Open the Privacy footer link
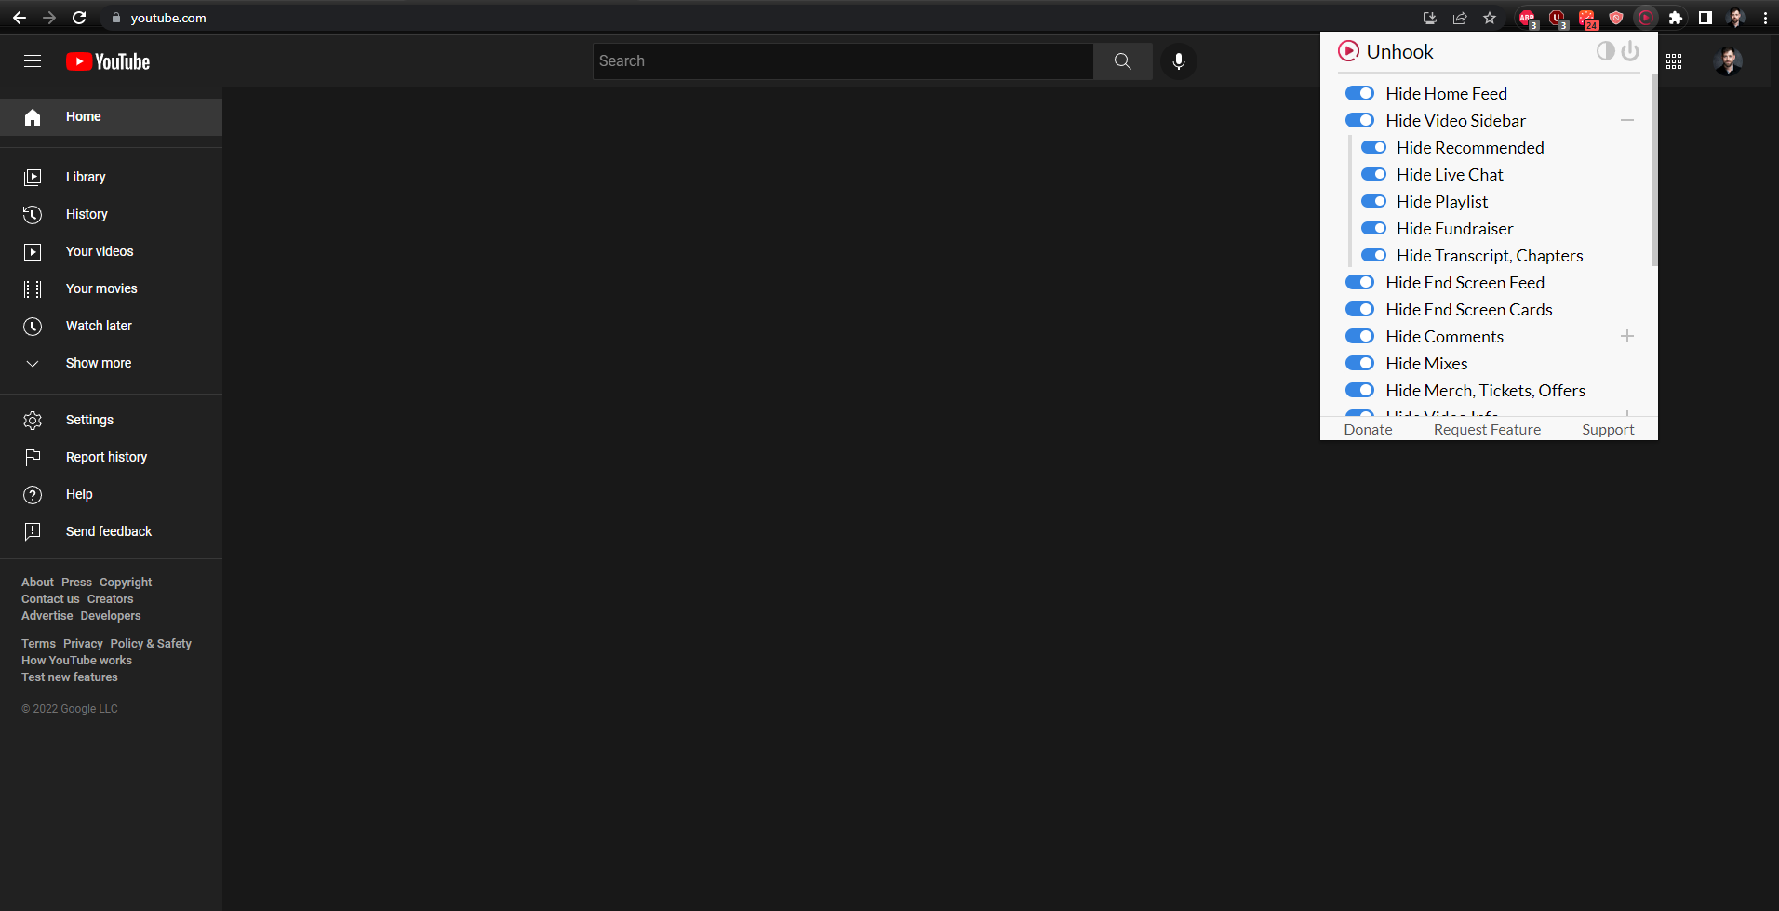The height and width of the screenshot is (911, 1779). pyautogui.click(x=83, y=644)
